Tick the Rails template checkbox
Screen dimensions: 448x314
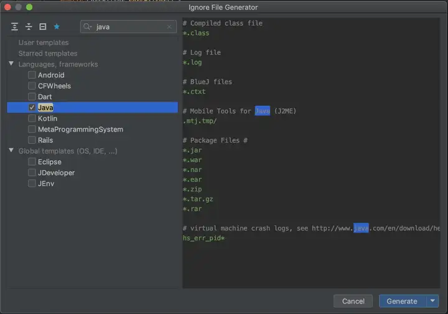pos(32,140)
